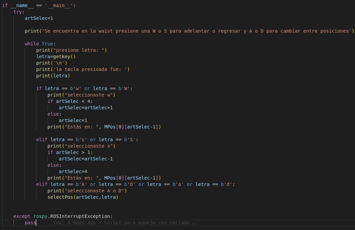This screenshot has height=230, width=355.
Task: Click the print("seleccionaste w") line
Action: [x=82, y=95]
